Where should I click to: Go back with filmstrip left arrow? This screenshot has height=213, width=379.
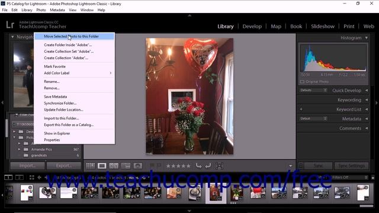click(x=39, y=177)
